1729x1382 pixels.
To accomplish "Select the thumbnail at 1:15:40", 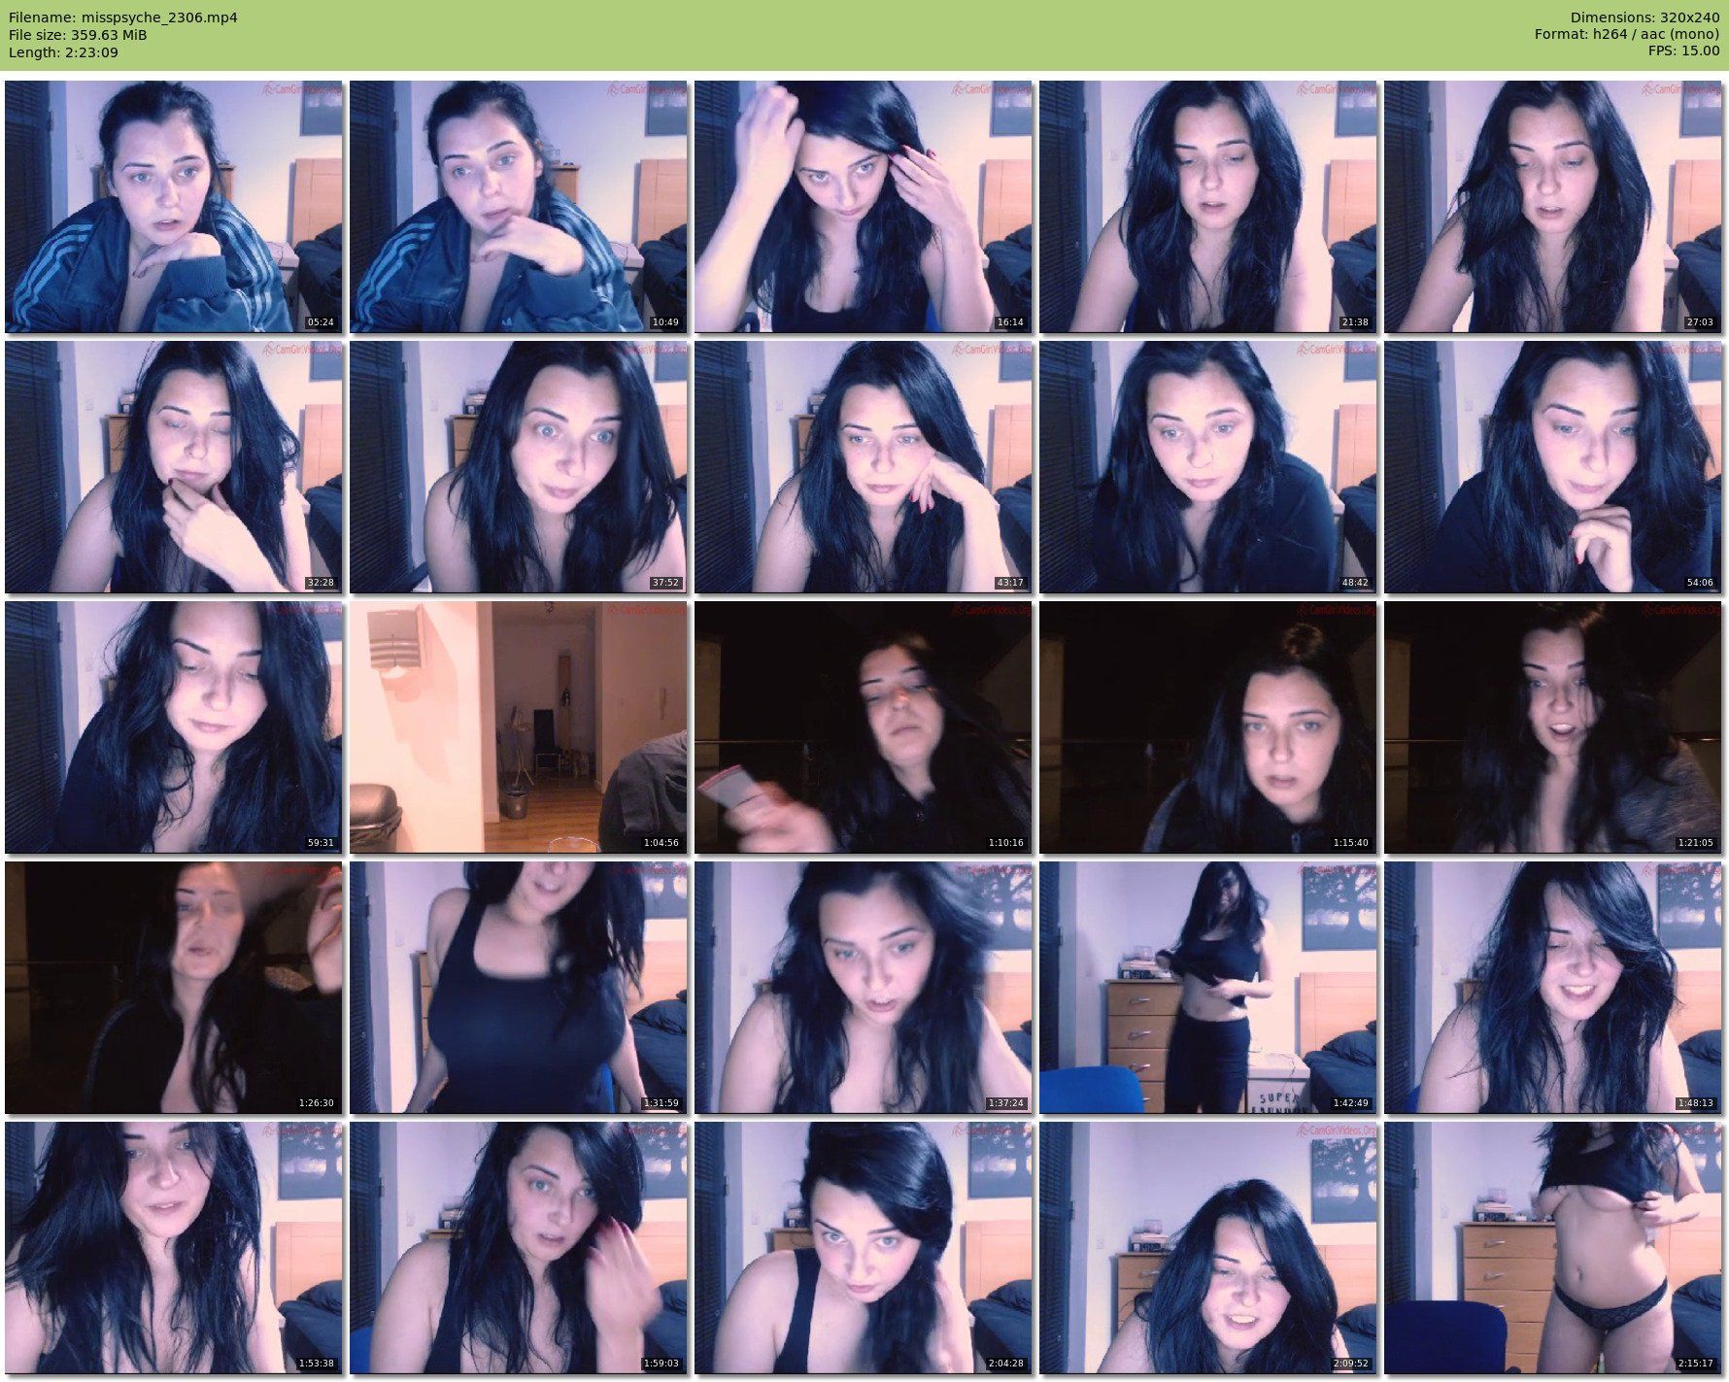I will [x=1207, y=727].
